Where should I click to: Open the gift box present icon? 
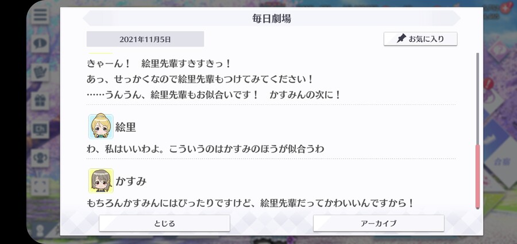pos(40,101)
